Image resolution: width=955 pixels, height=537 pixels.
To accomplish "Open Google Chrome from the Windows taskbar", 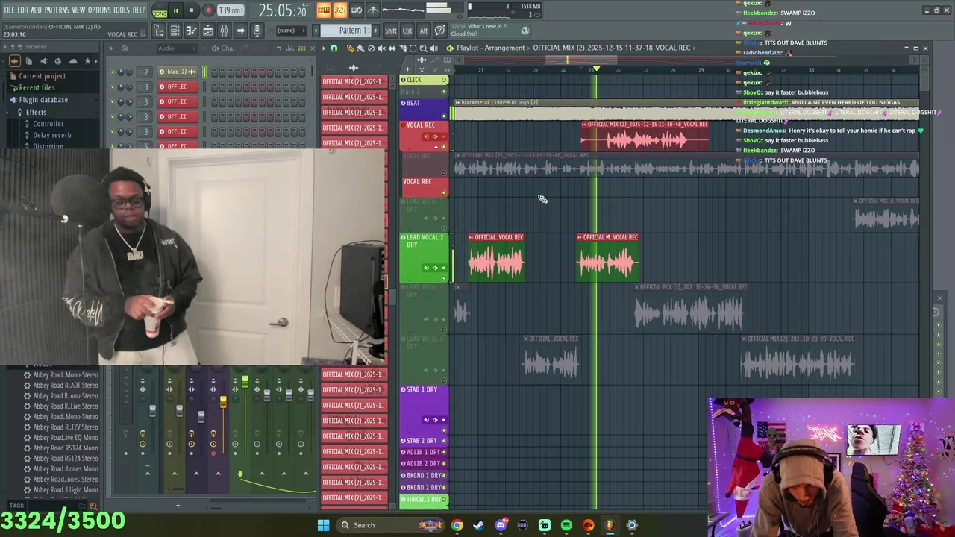I will 457,525.
